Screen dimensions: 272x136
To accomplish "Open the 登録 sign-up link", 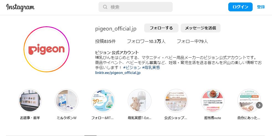I will point(261,7).
